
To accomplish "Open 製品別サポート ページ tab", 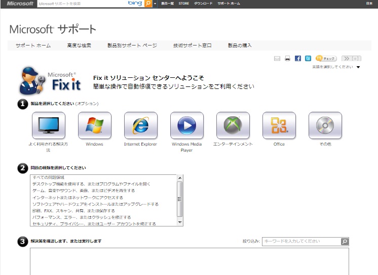I will pos(132,45).
